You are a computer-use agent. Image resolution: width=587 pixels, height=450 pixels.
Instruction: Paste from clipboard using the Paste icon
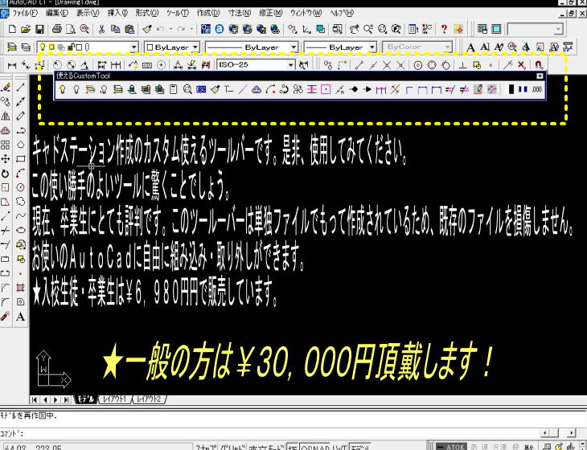click(x=129, y=29)
